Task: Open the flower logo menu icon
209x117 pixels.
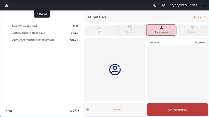Action: click(x=6, y=5)
